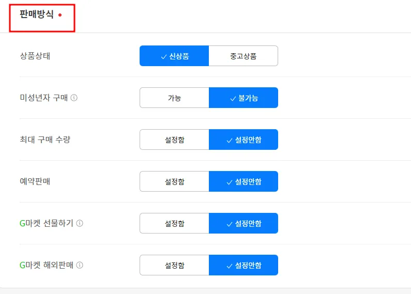
Task: Turn off G마켓 선물하기 with 설정안함
Action: (243, 223)
